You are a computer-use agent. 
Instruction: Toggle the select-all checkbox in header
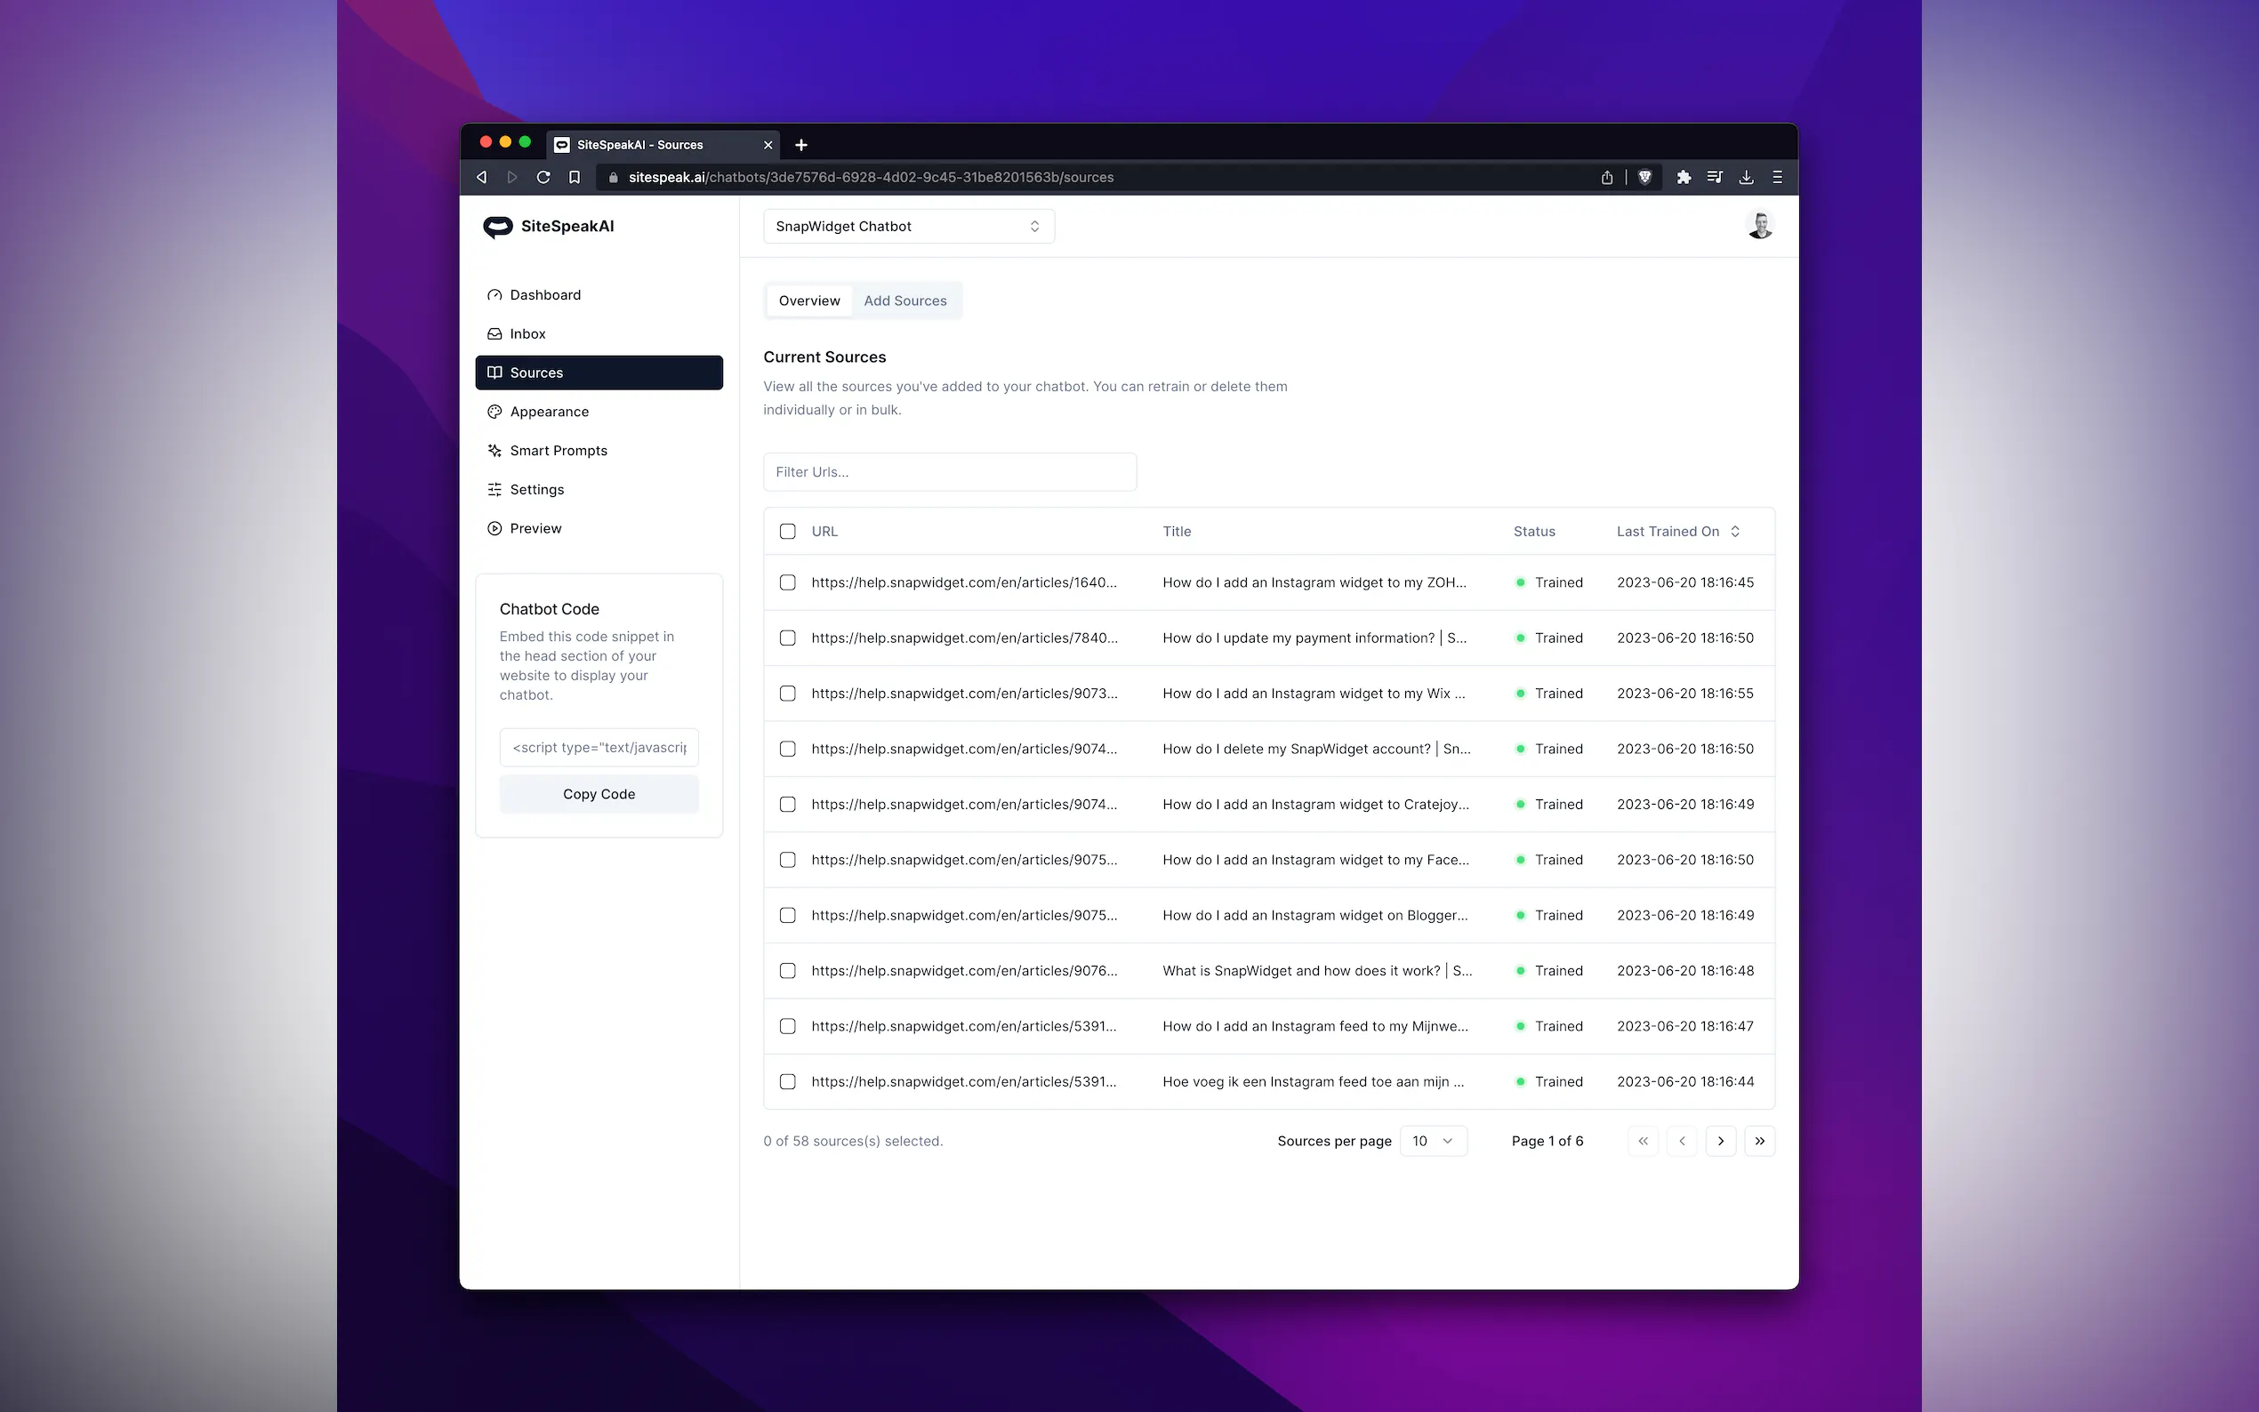point(787,532)
